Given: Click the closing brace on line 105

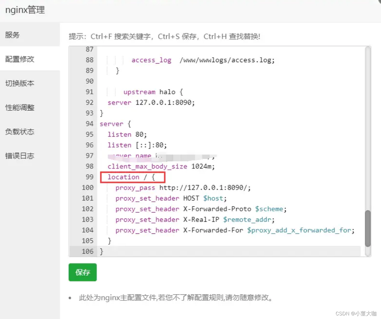Looking at the screenshot, I should (109, 241).
